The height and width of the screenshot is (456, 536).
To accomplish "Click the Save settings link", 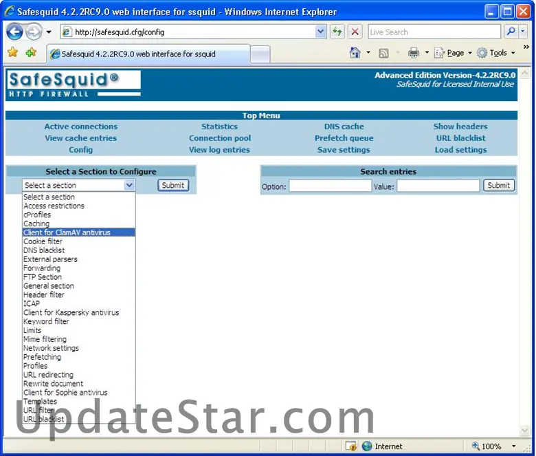I will (344, 150).
